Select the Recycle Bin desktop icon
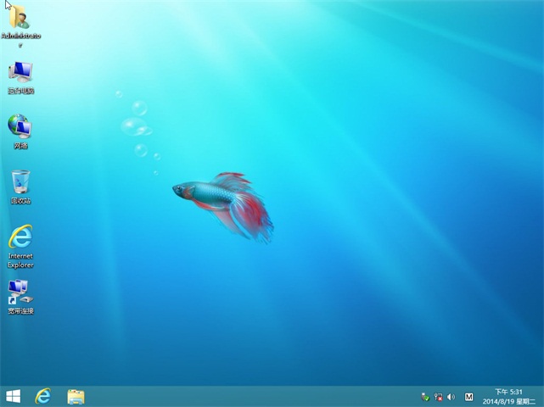544x407 pixels. (x=20, y=181)
